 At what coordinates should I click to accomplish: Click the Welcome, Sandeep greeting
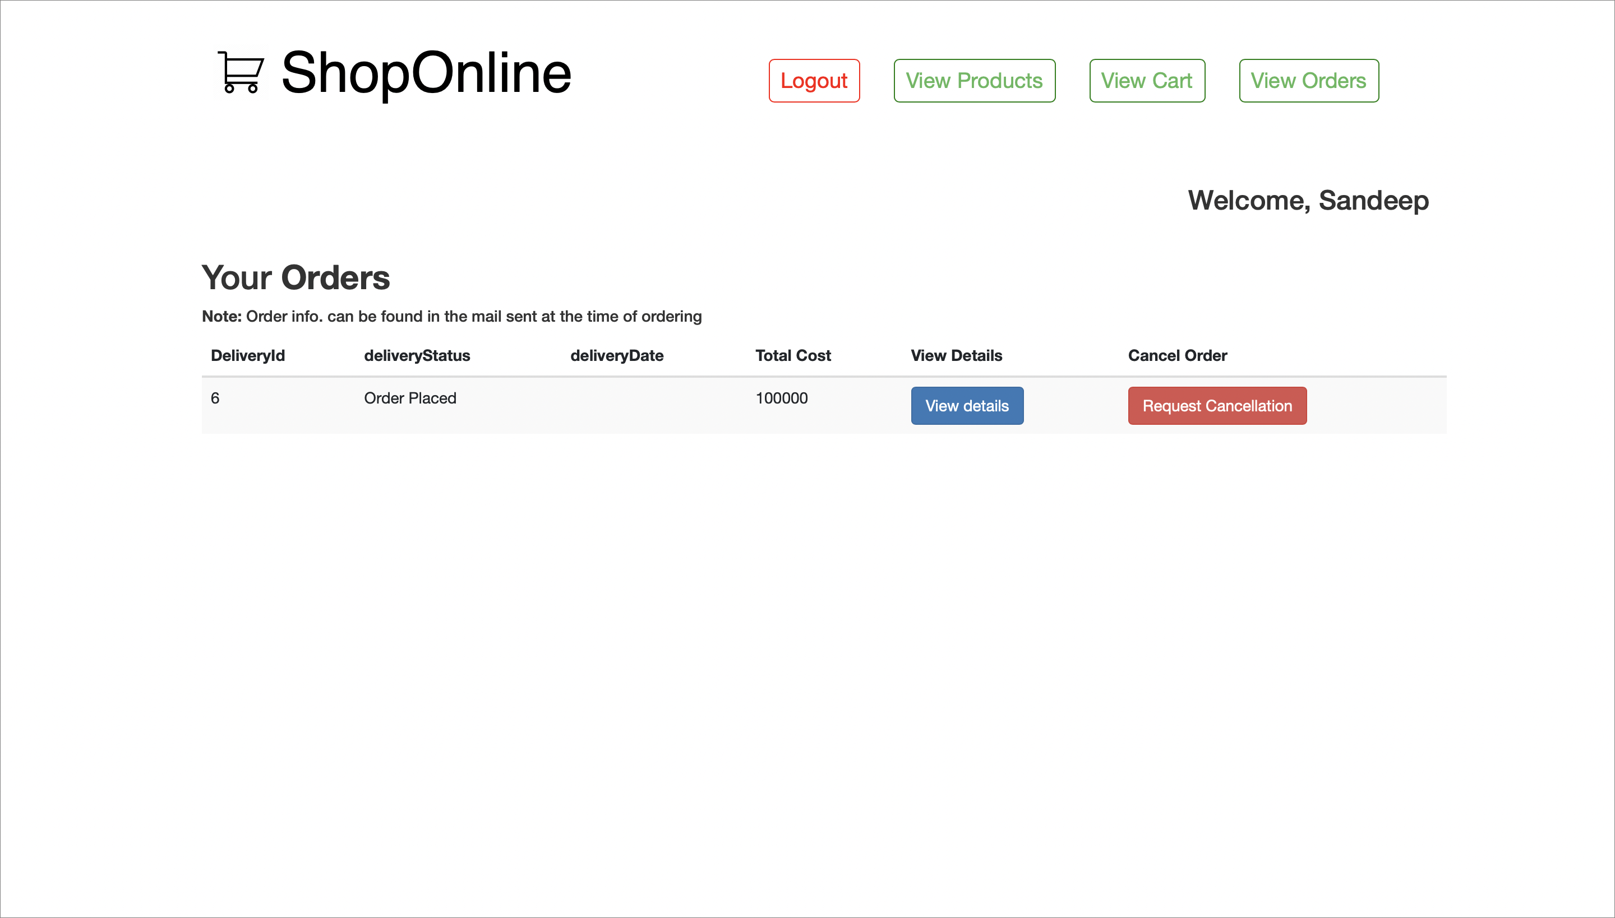(1308, 201)
